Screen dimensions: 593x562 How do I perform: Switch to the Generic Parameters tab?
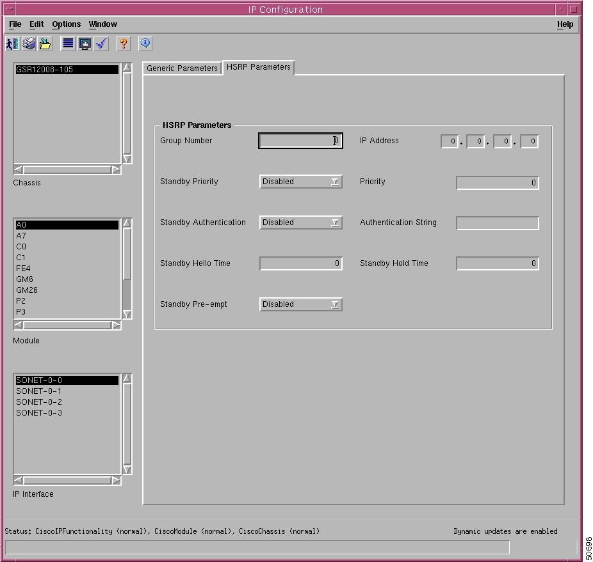tap(182, 68)
